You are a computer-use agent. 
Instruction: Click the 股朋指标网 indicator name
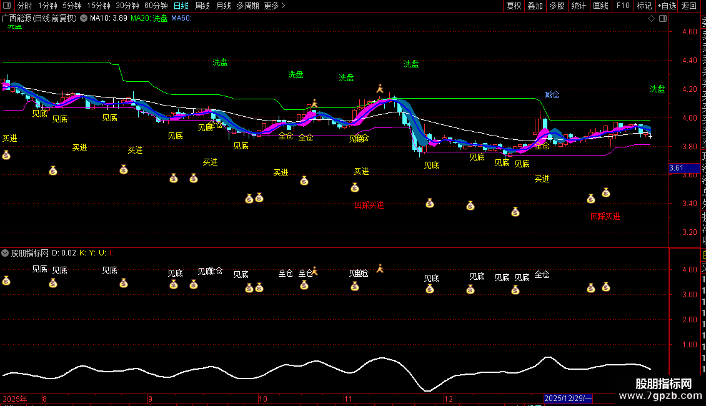[30, 253]
